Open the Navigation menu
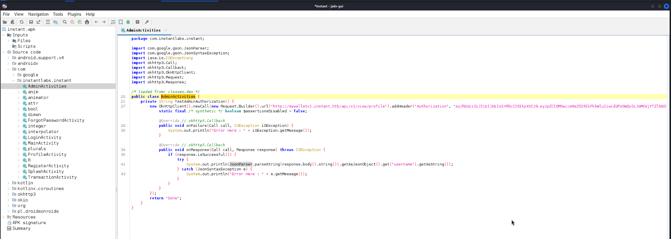 coord(38,14)
